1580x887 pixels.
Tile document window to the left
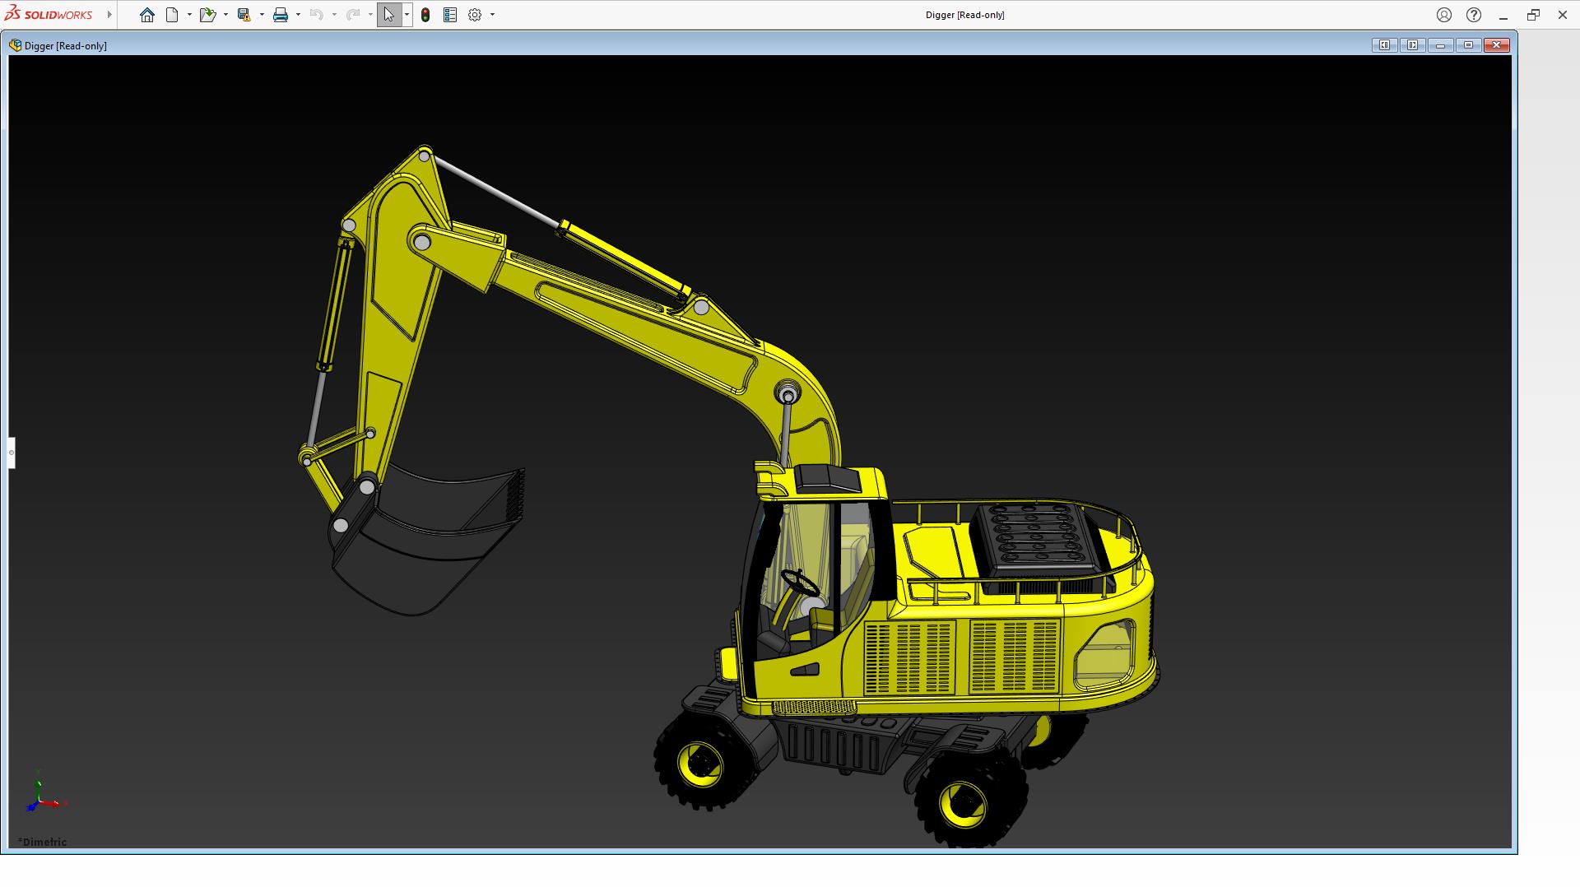pos(1384,45)
